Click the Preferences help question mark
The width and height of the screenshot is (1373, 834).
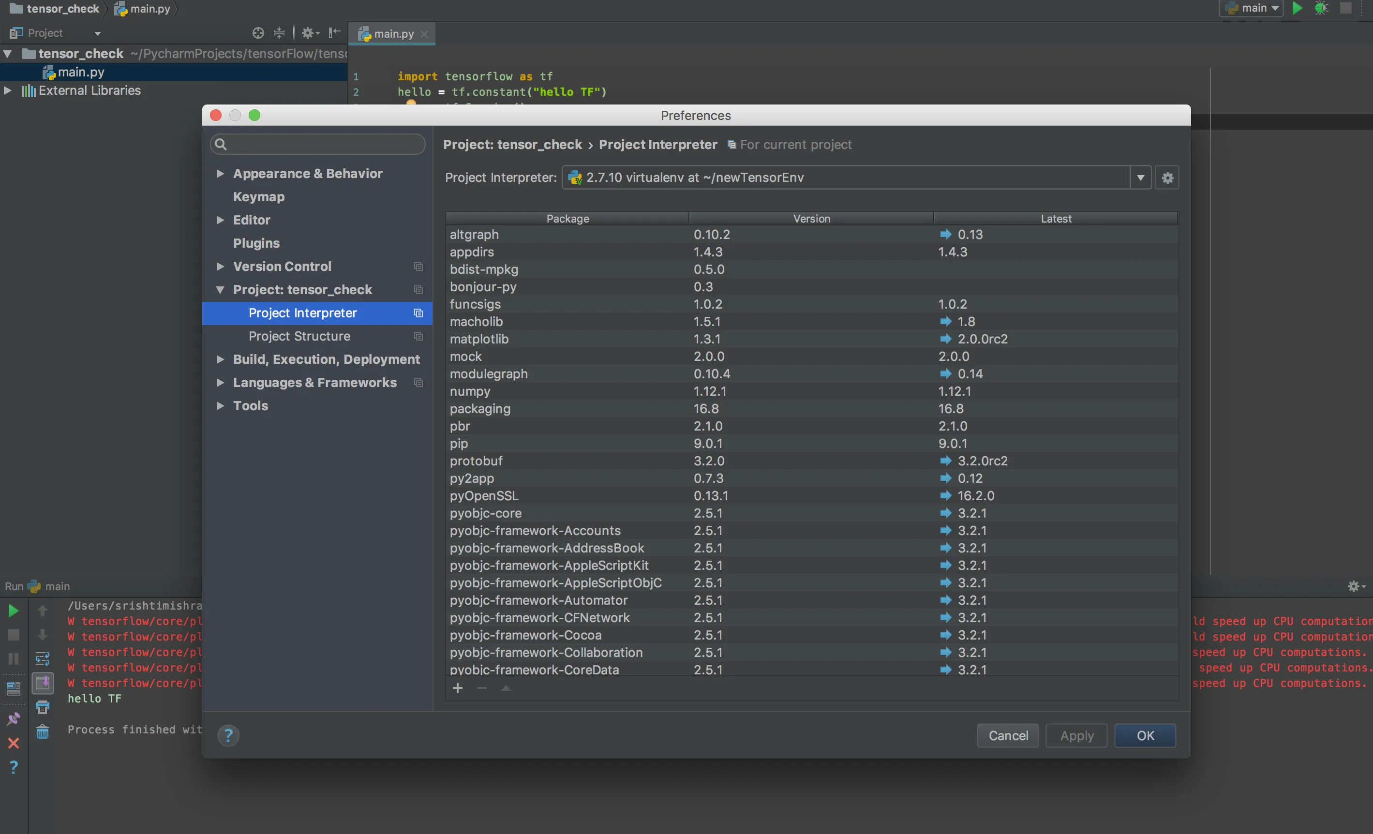point(228,735)
